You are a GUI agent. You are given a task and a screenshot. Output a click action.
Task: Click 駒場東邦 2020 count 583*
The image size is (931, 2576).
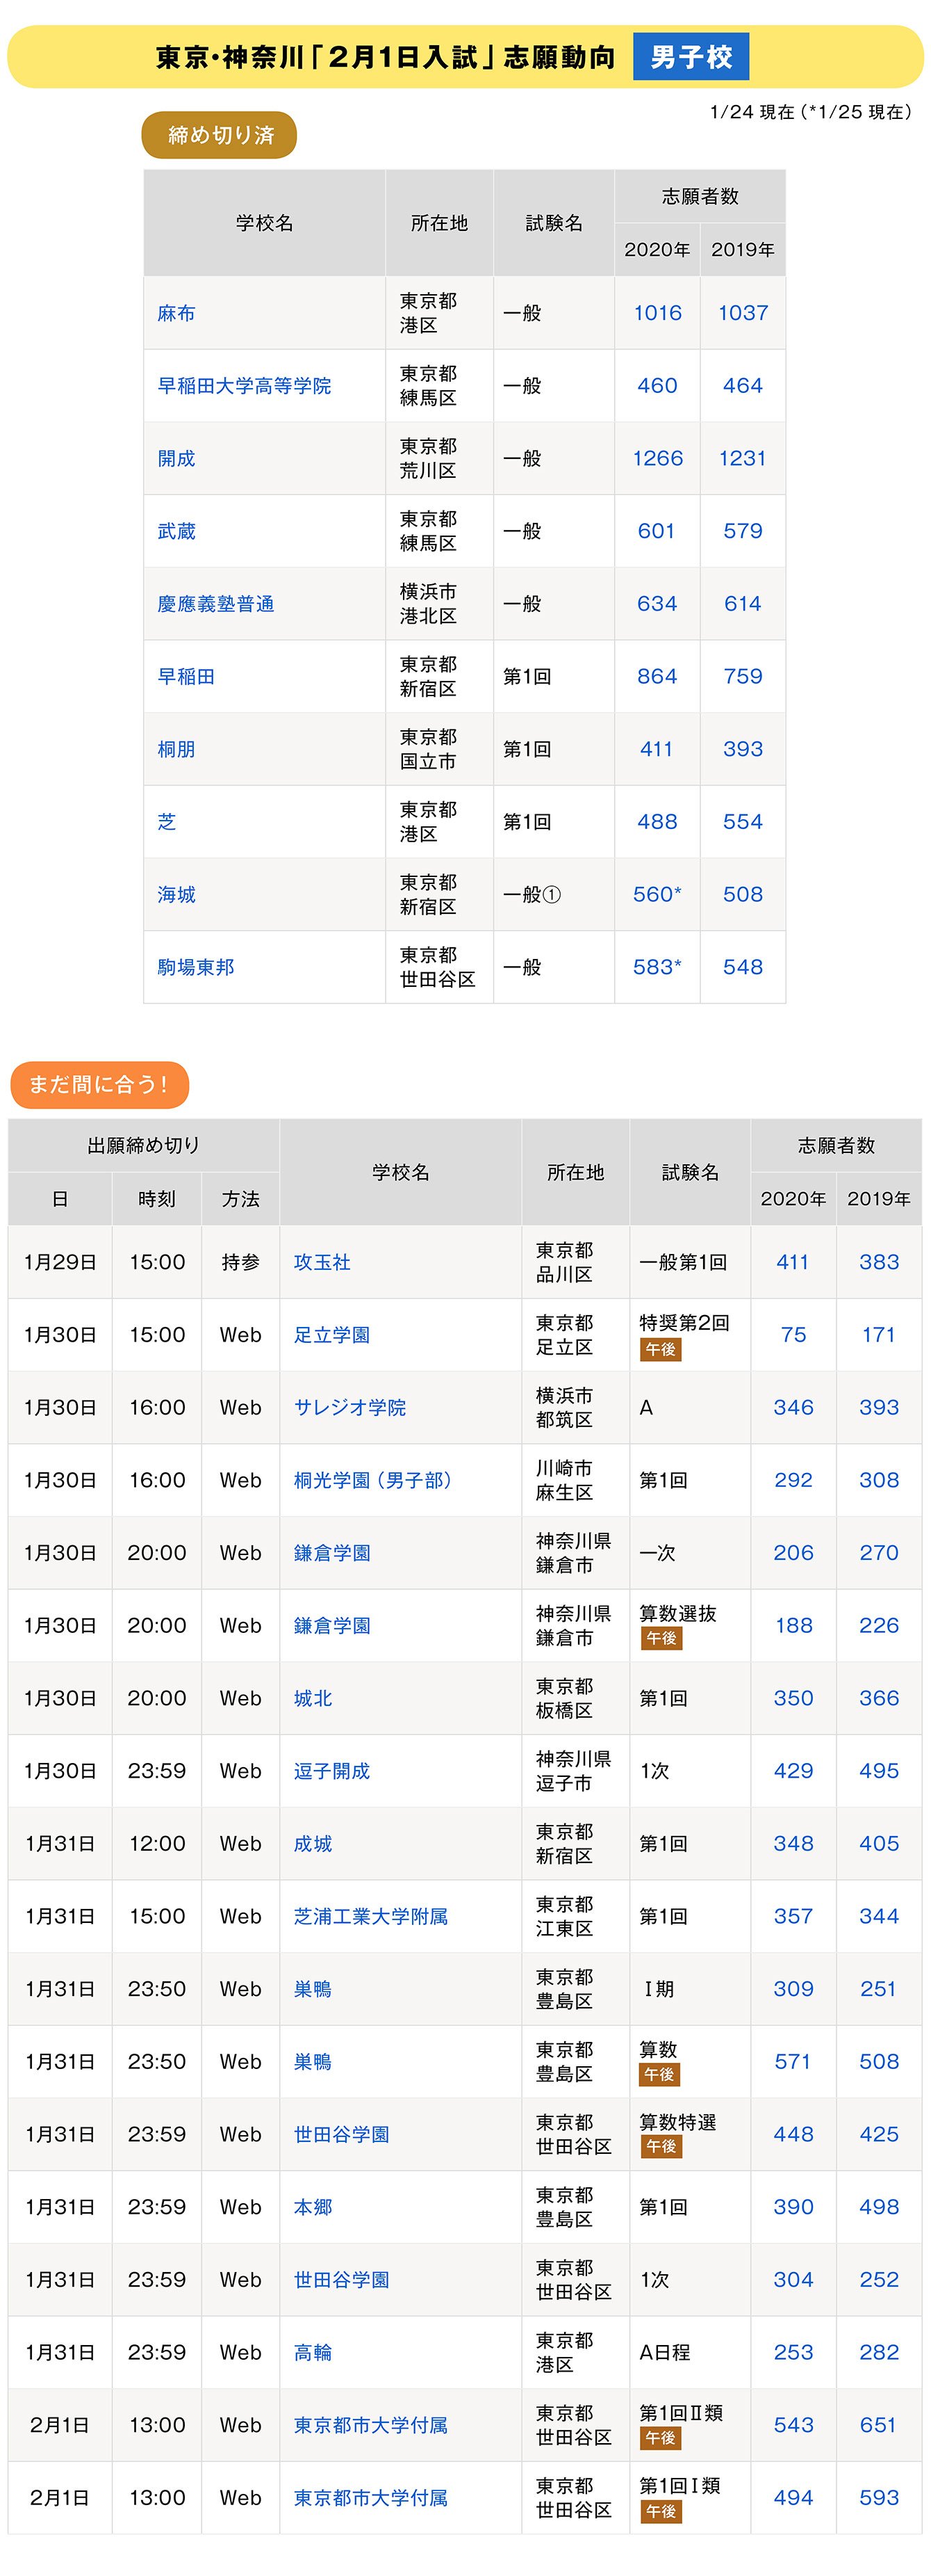pos(657,967)
